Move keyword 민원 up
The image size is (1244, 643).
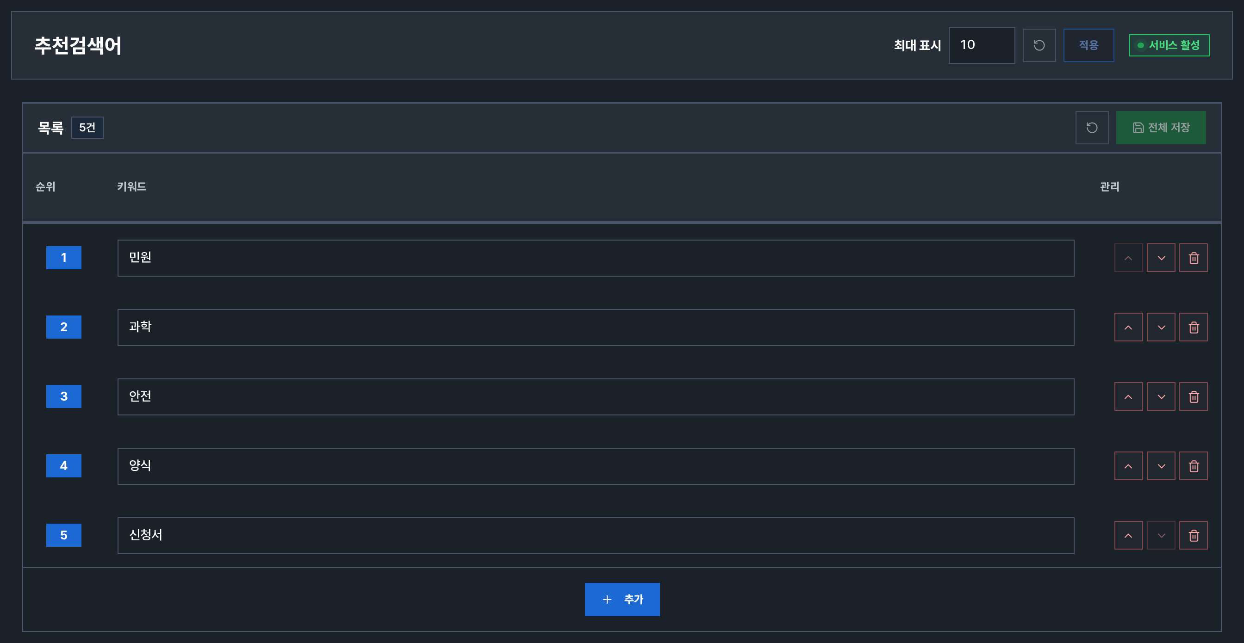[x=1128, y=258]
